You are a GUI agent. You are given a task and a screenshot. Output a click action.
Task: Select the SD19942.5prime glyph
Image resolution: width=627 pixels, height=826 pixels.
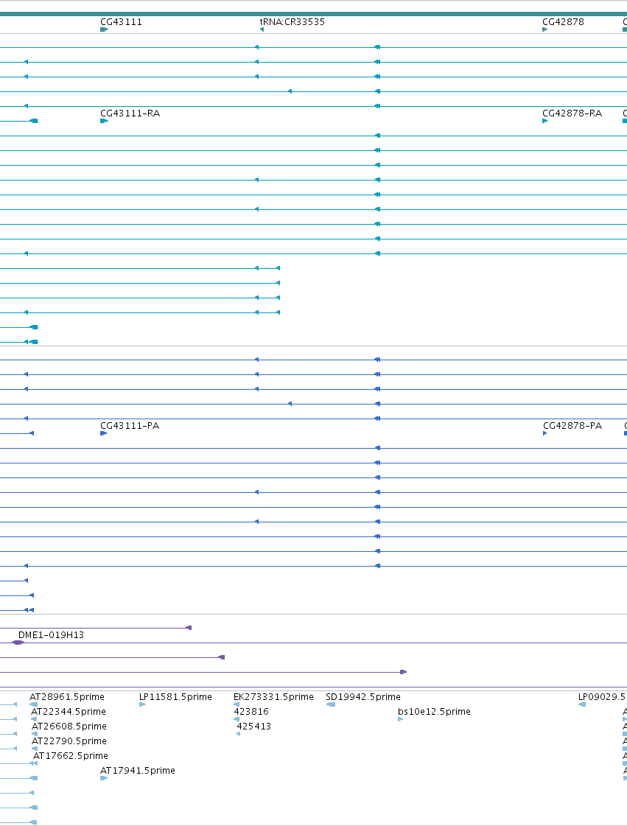point(330,704)
